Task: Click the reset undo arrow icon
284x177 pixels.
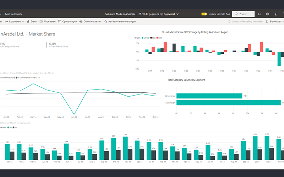Action: coord(229,21)
